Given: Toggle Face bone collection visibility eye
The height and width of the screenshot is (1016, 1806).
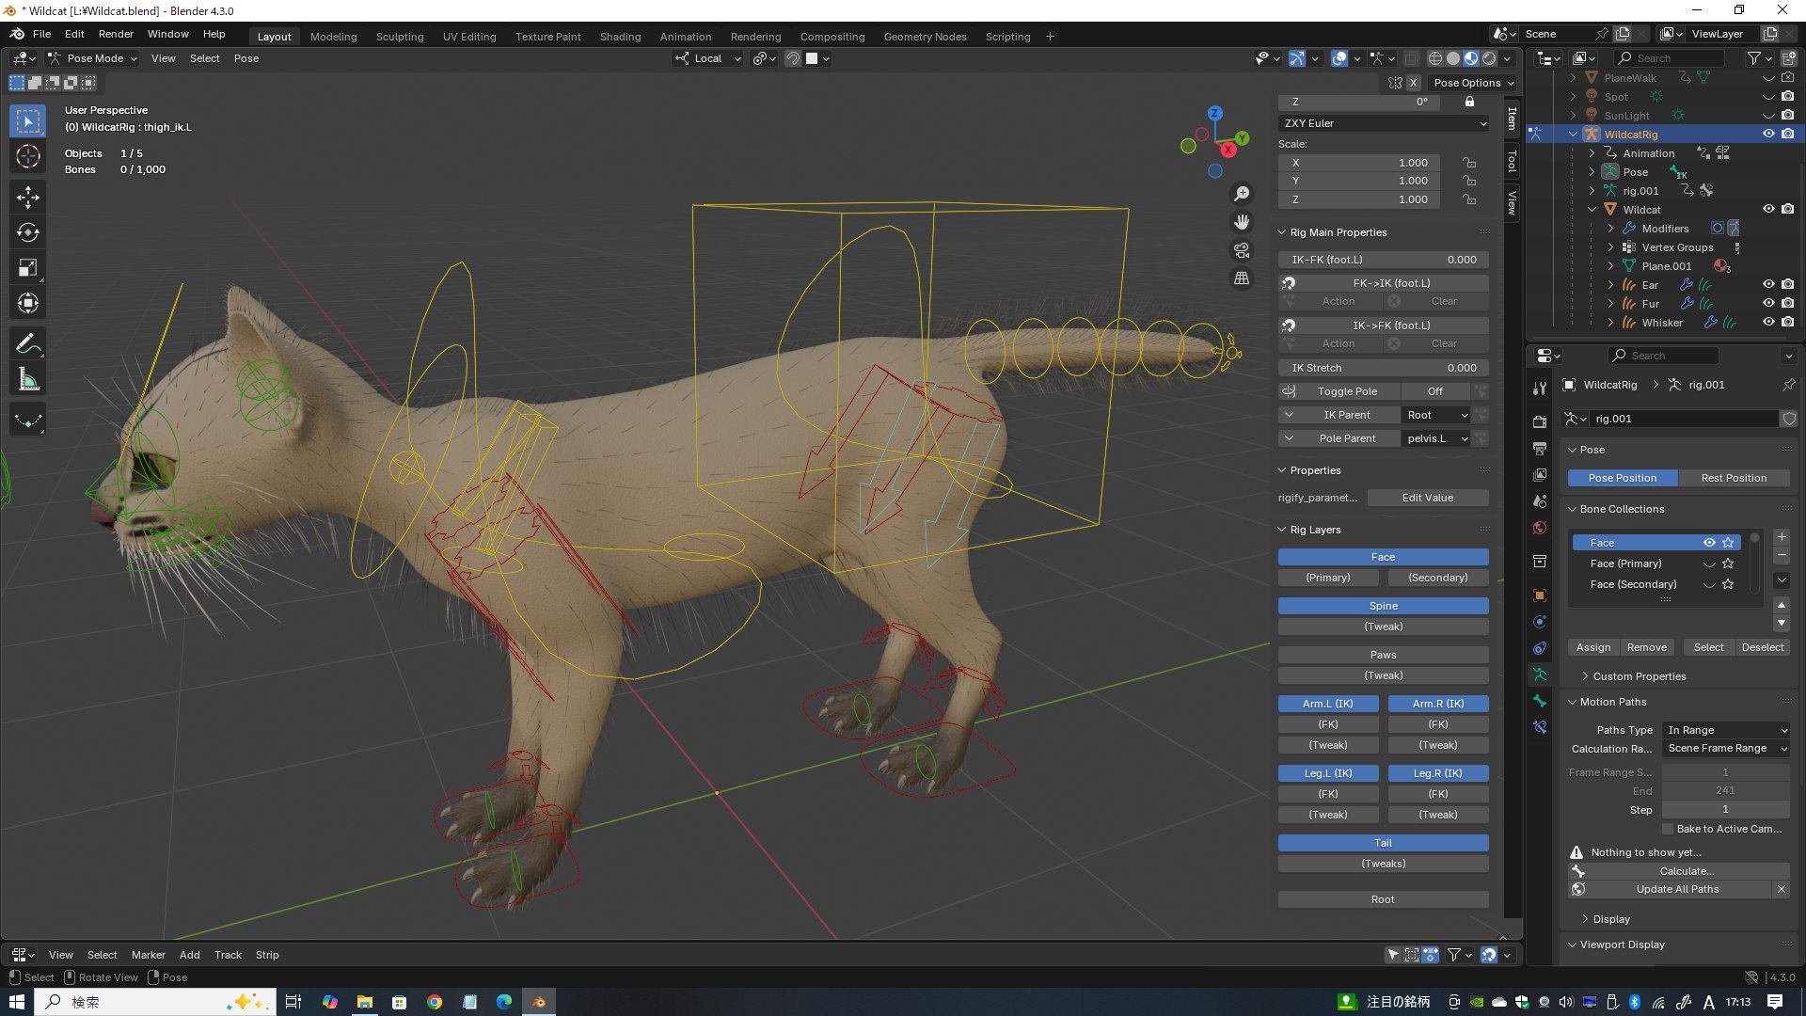Looking at the screenshot, I should (1709, 543).
